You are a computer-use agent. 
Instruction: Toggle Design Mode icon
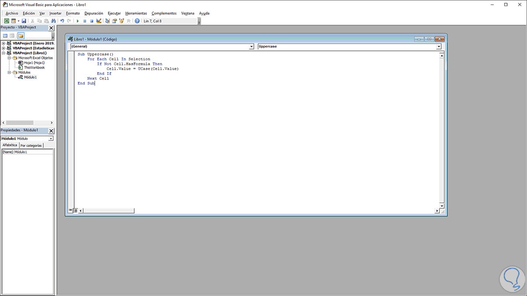point(98,21)
